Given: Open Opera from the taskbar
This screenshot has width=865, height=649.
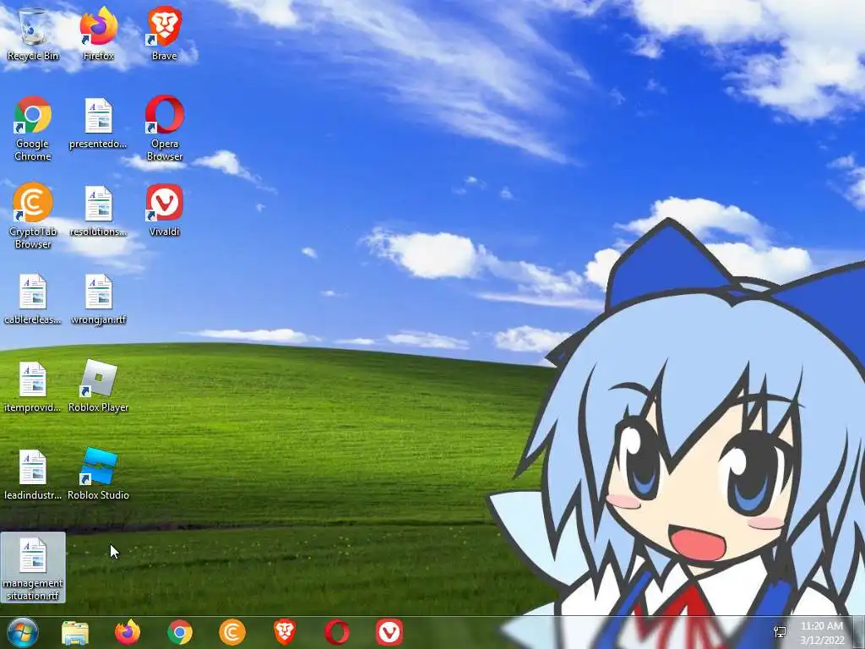Looking at the screenshot, I should coord(337,632).
